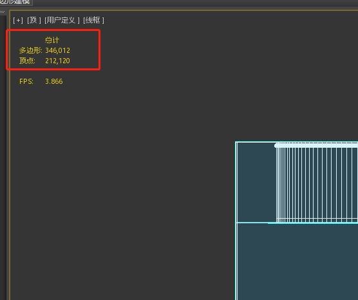Select the 顶点 count value 212,120
The width and height of the screenshot is (358, 300).
pos(57,61)
